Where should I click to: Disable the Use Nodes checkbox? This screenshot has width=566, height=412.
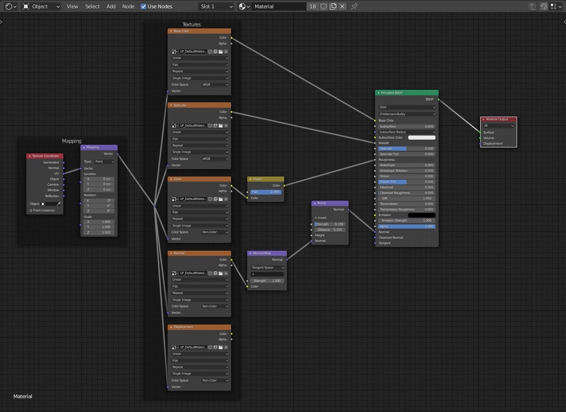pyautogui.click(x=144, y=7)
